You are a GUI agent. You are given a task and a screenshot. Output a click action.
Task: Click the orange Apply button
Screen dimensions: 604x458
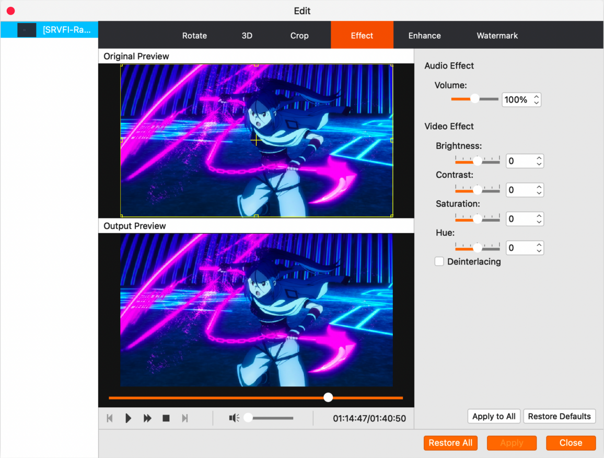pos(512,443)
